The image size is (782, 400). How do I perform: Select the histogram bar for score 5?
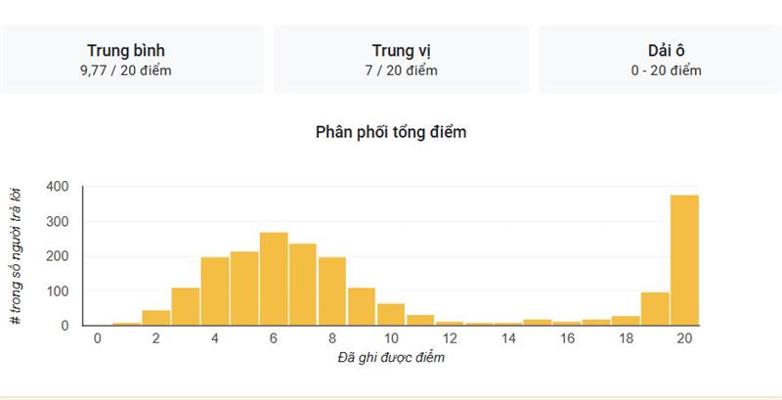tap(244, 289)
